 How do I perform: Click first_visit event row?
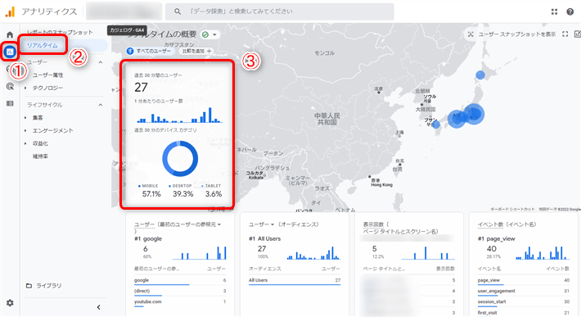524,313
